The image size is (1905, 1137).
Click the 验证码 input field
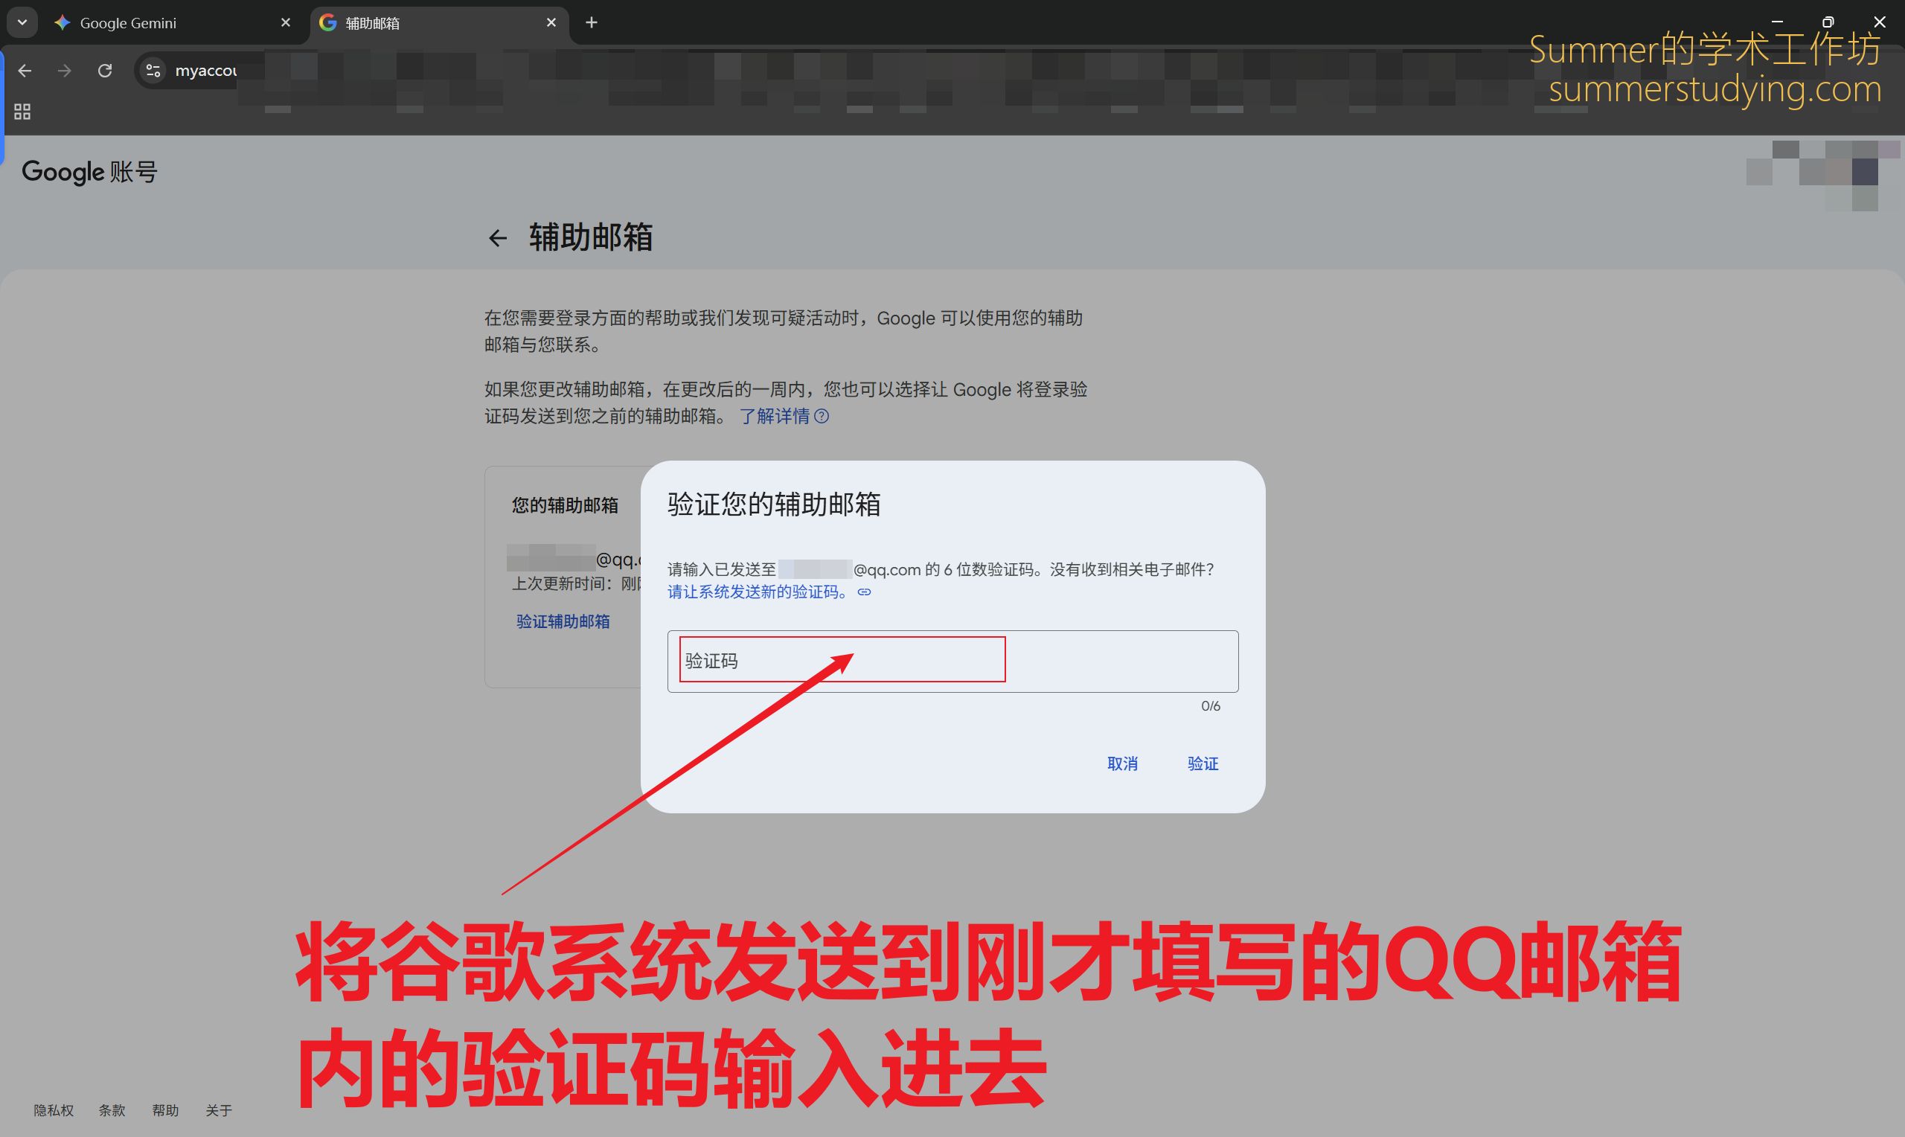(952, 662)
